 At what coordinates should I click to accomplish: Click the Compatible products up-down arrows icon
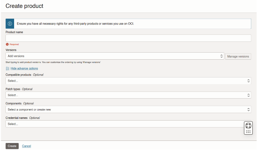pos(248,81)
